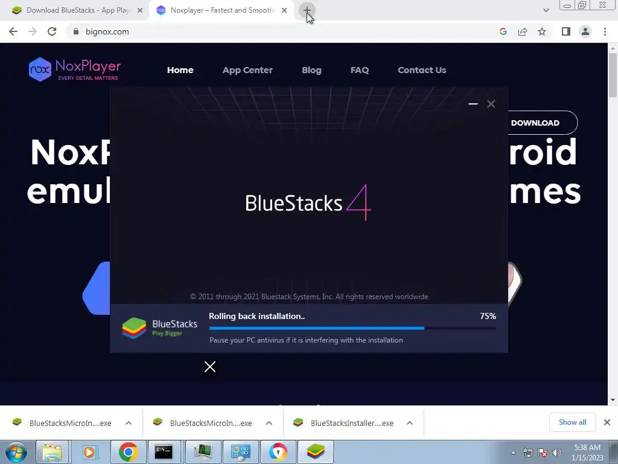Image resolution: width=618 pixels, height=464 pixels.
Task: Click the white X below the installer
Action: tap(210, 367)
